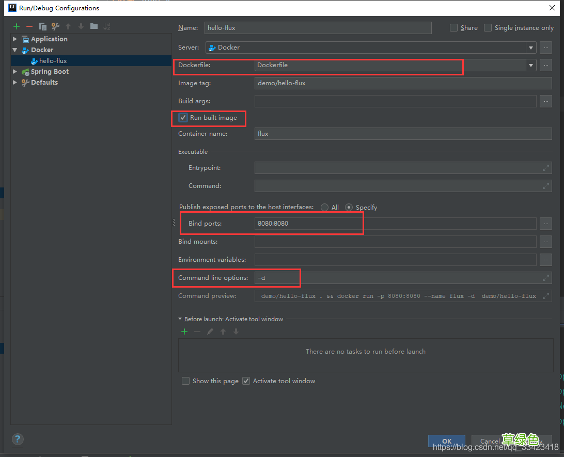Open help with question mark icon

click(x=18, y=439)
